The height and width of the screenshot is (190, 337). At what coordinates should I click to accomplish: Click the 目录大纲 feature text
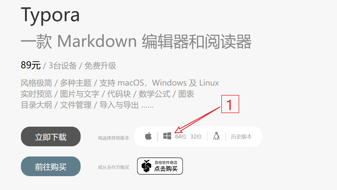tap(36, 105)
